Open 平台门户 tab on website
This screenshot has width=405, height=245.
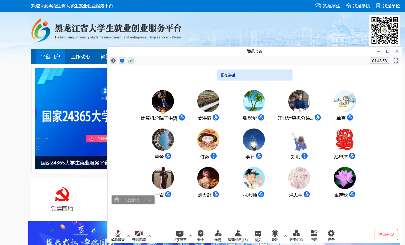pyautogui.click(x=50, y=57)
